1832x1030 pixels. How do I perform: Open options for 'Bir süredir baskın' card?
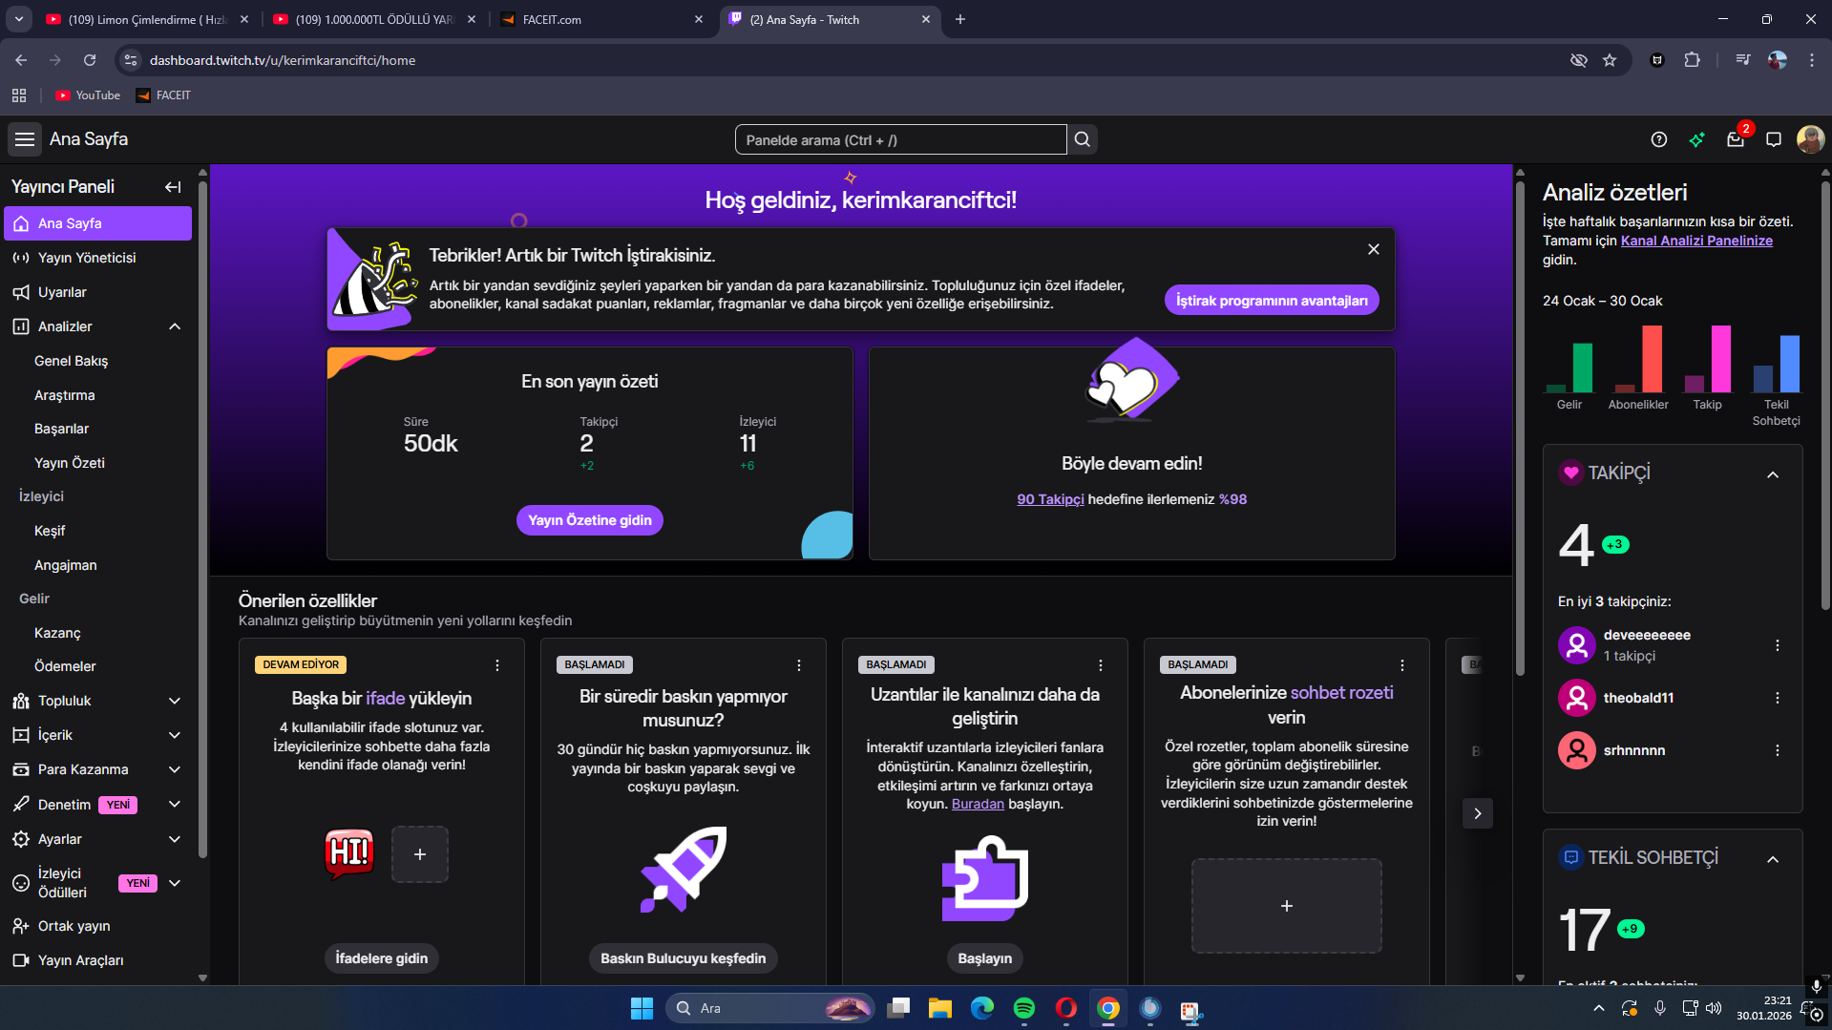point(799,665)
